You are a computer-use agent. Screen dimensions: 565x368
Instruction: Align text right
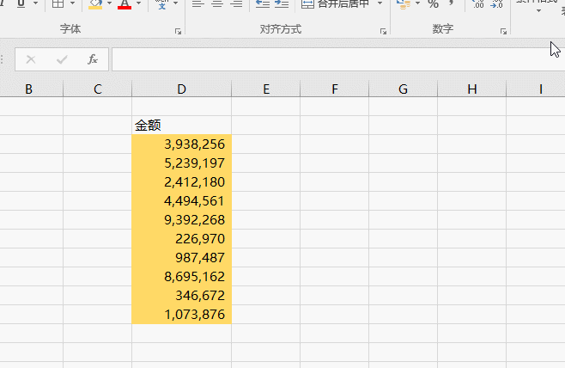[x=236, y=4]
